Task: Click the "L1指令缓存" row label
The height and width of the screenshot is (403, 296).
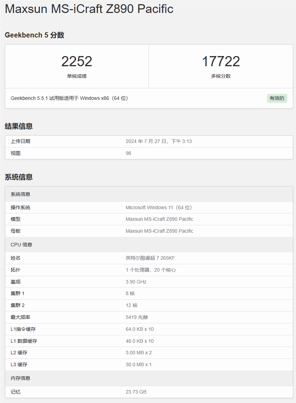Action: 23,329
